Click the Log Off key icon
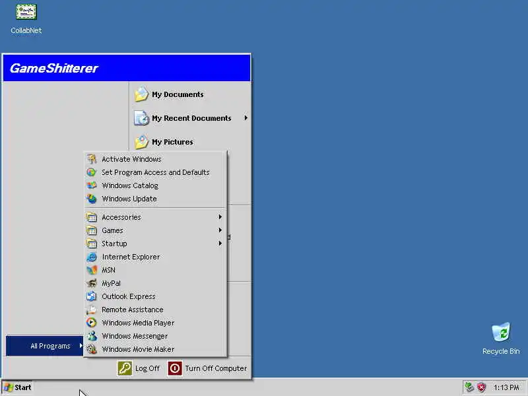Image resolution: width=528 pixels, height=396 pixels. [125, 368]
